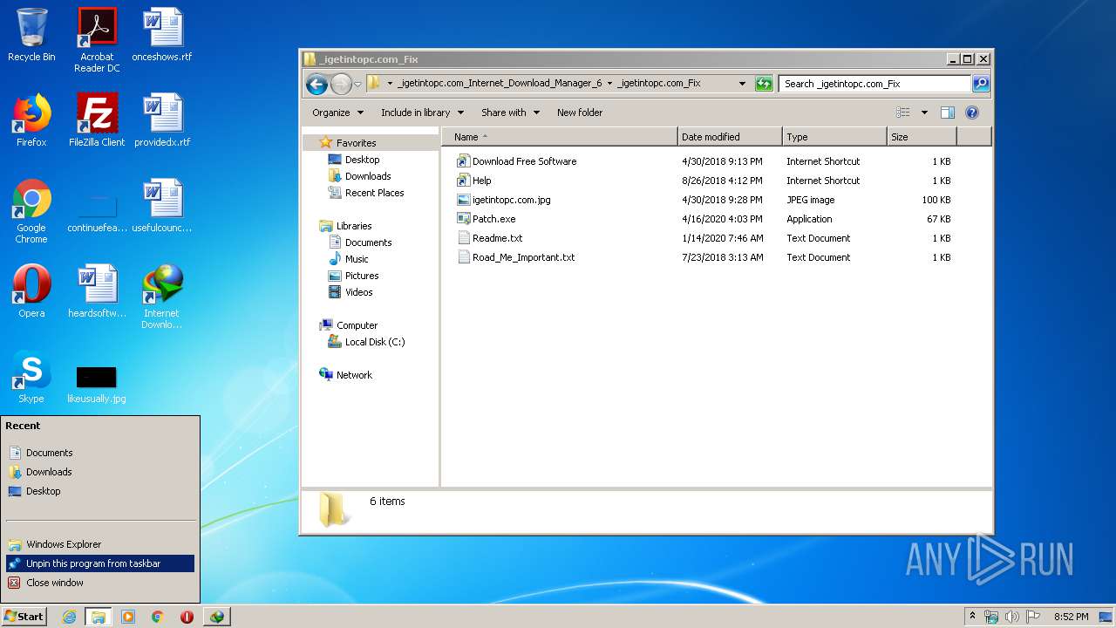
Task: Select Computer in navigation pane
Action: (x=357, y=325)
